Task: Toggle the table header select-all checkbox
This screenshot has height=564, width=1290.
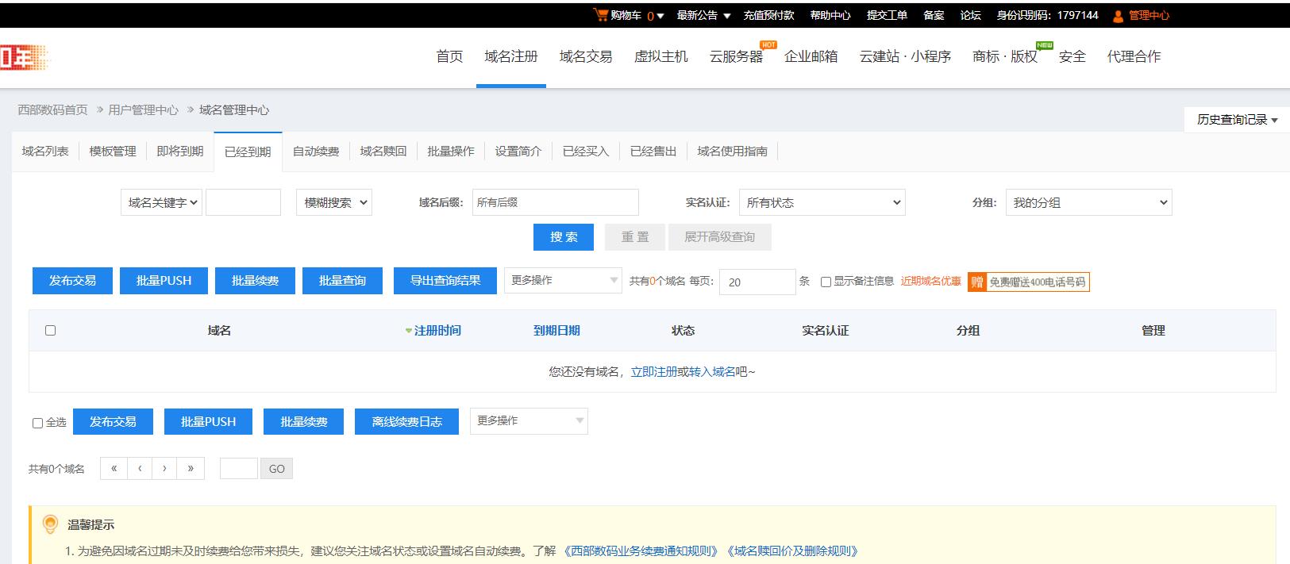Action: (51, 331)
